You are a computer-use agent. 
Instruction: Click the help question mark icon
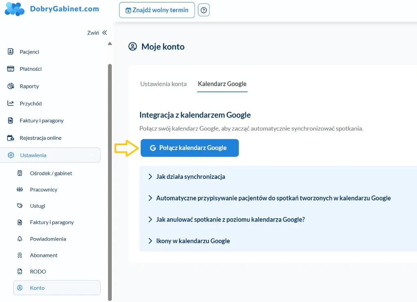pyautogui.click(x=204, y=10)
